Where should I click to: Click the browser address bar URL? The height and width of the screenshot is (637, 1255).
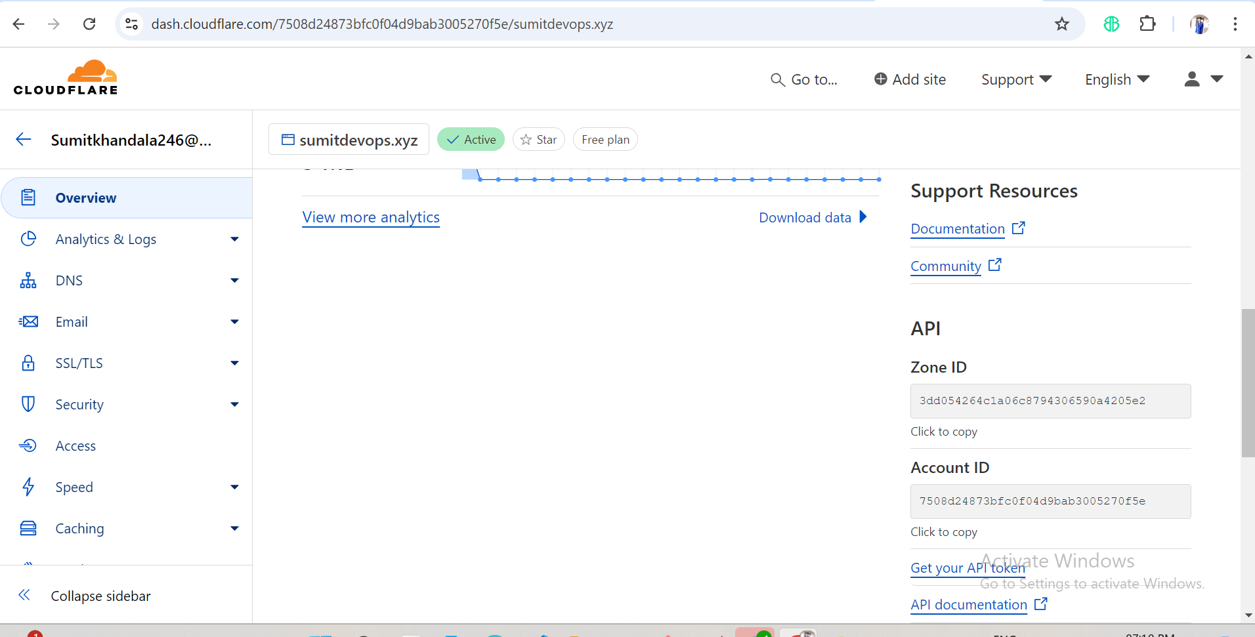[x=382, y=24]
